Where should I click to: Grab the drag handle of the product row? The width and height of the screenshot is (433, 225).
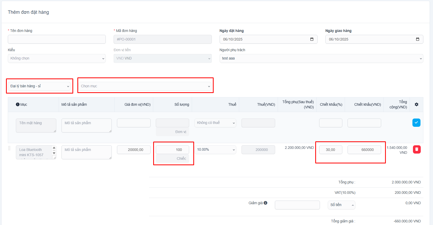(9, 148)
